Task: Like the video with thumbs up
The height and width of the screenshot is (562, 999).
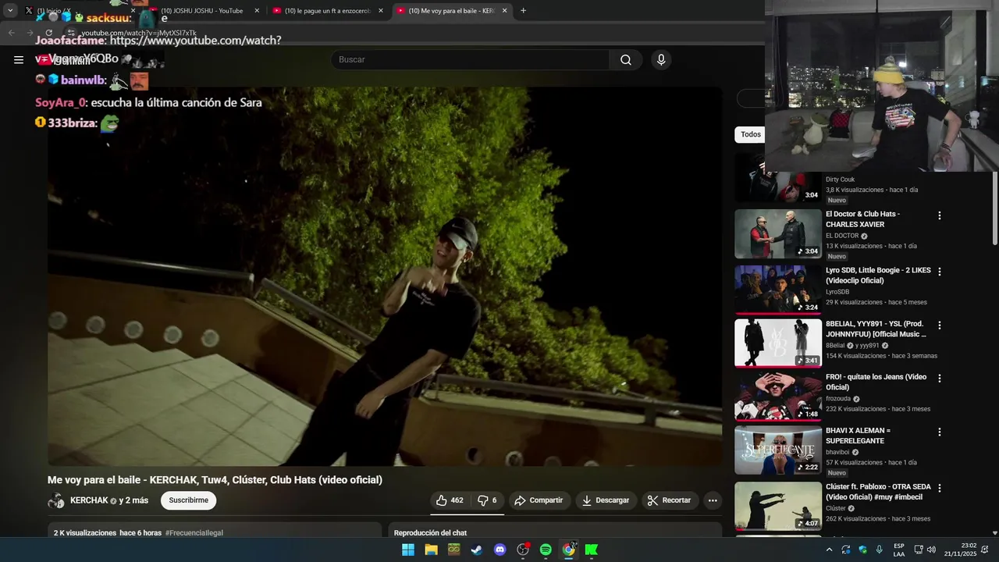Action: pyautogui.click(x=450, y=500)
